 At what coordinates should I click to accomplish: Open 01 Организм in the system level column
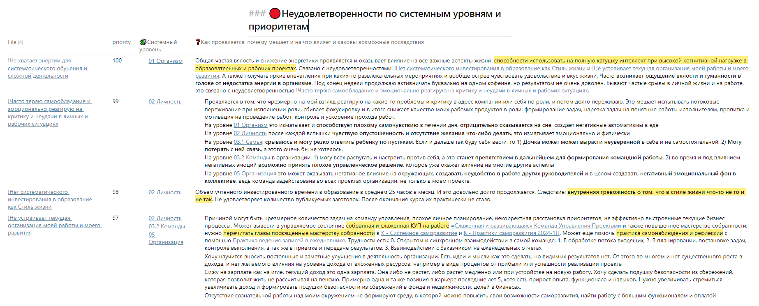point(165,61)
